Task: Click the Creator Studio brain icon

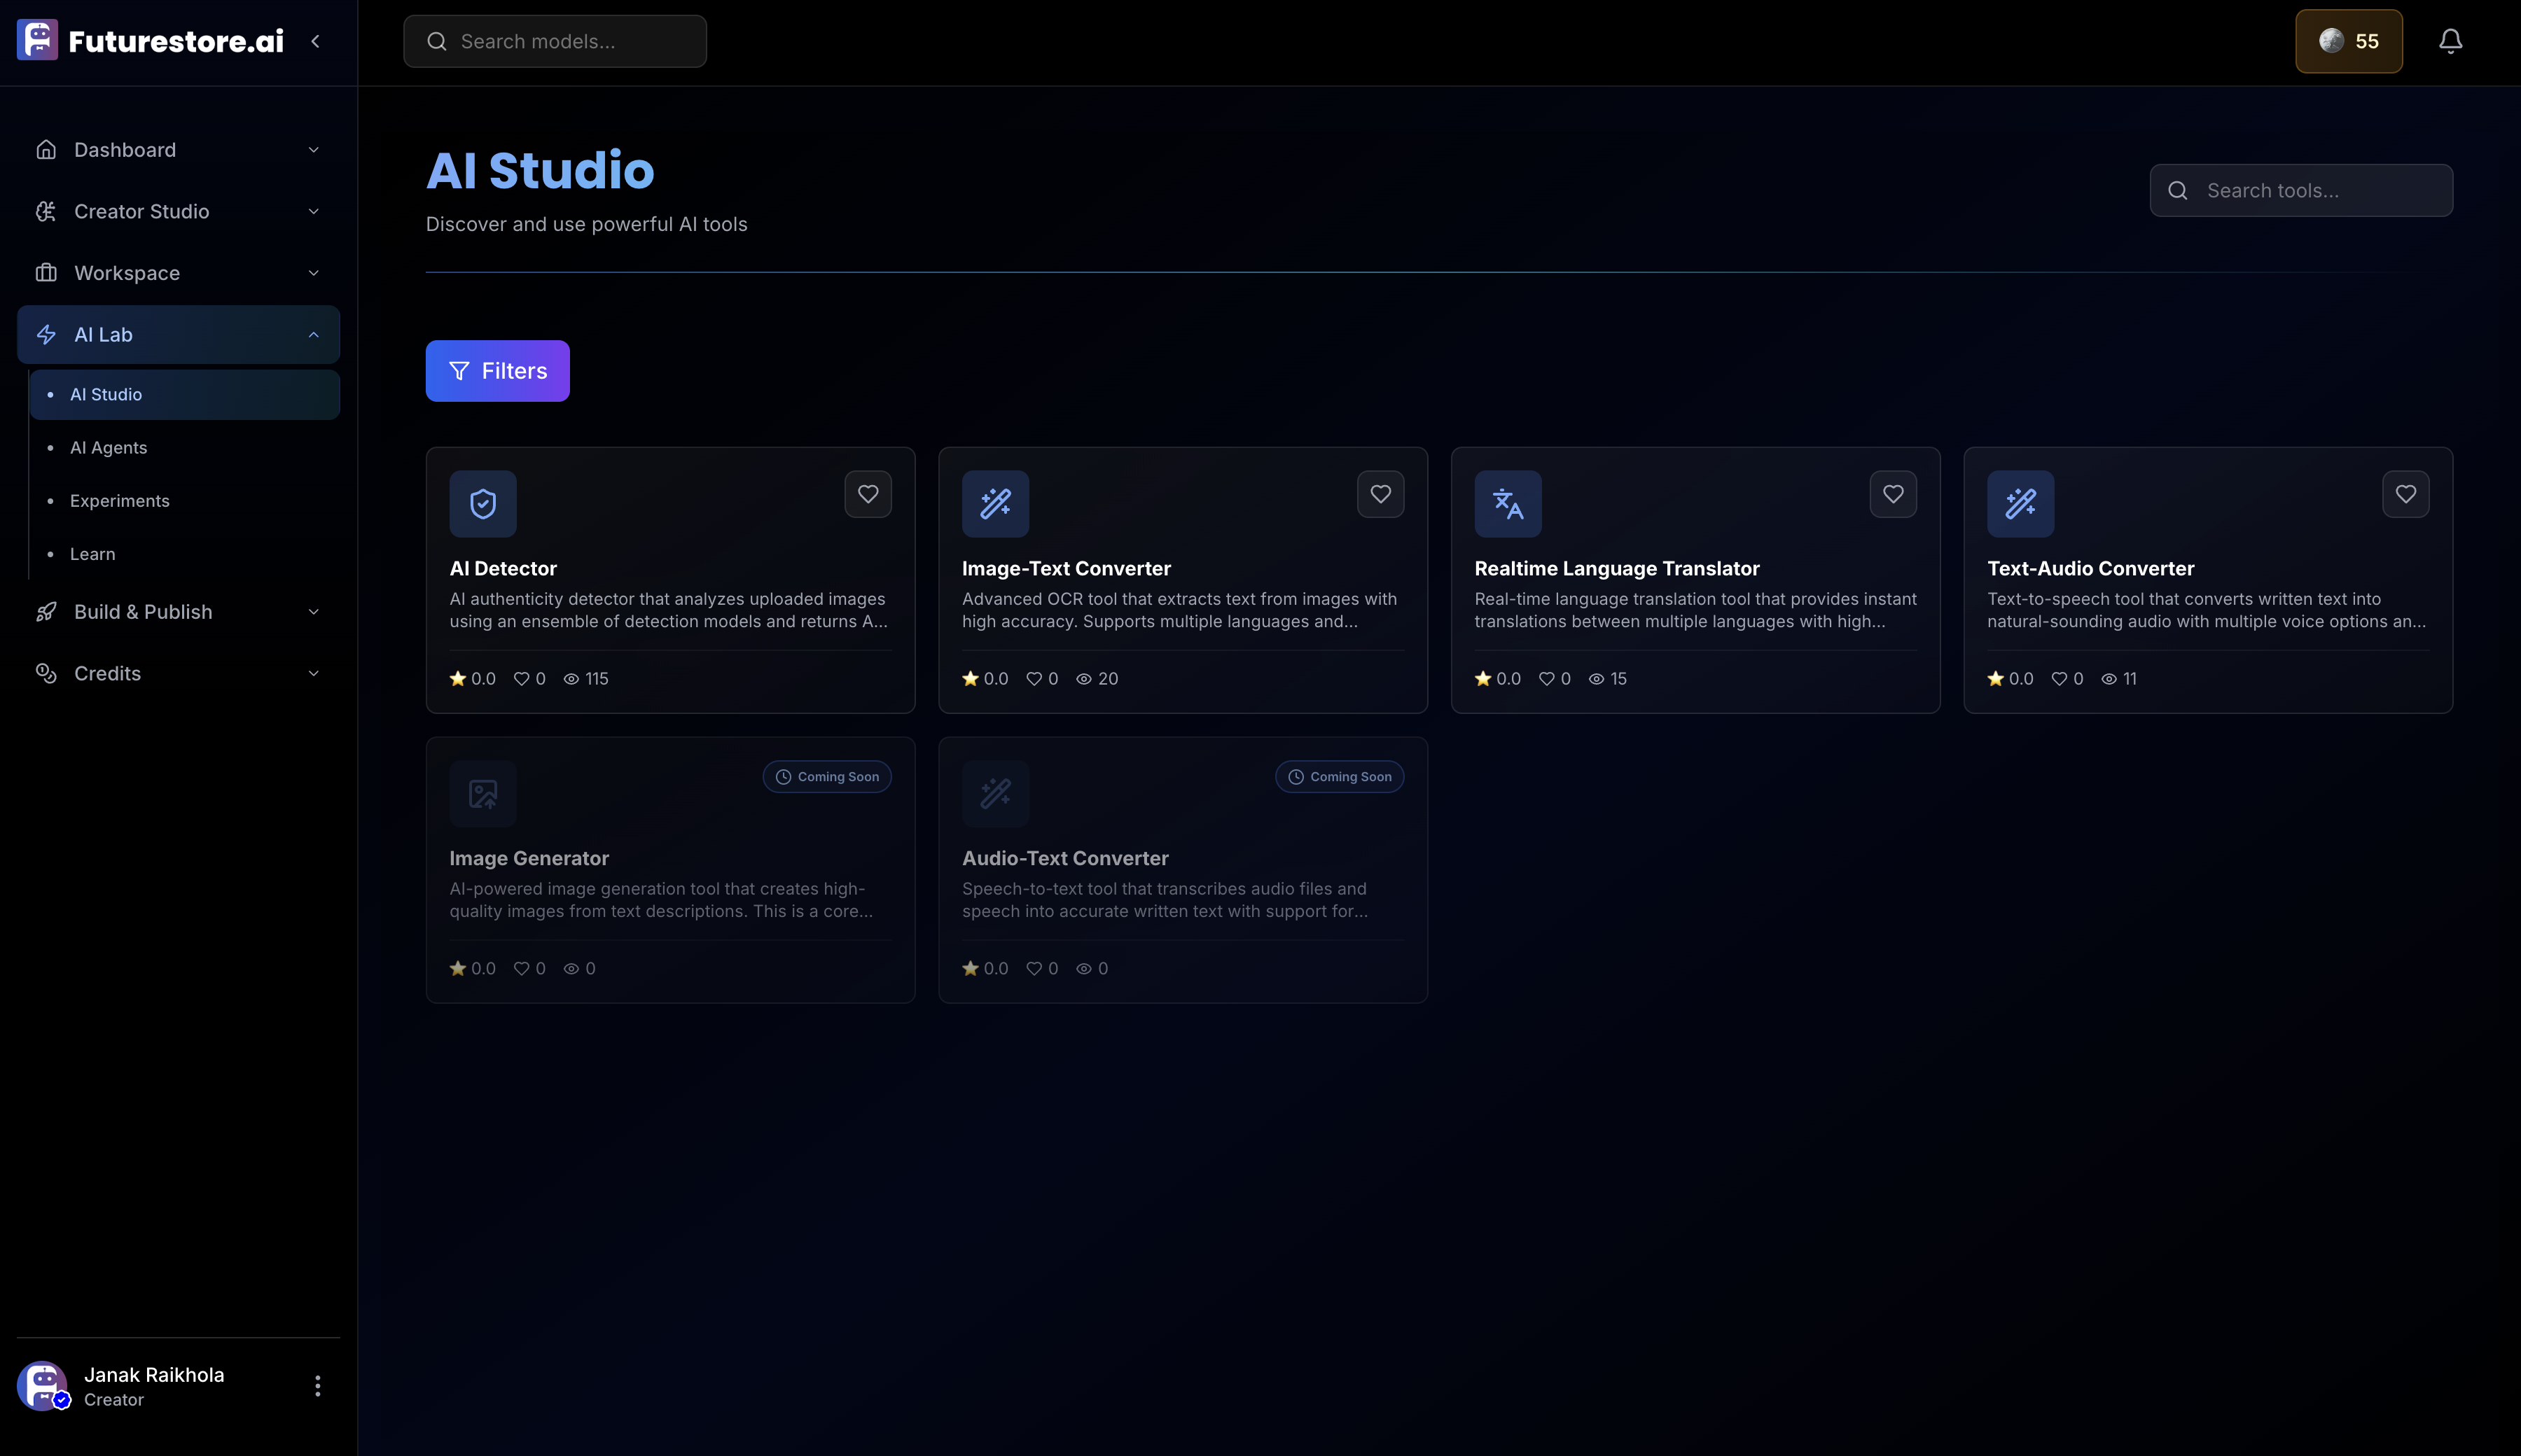Action: [x=46, y=211]
